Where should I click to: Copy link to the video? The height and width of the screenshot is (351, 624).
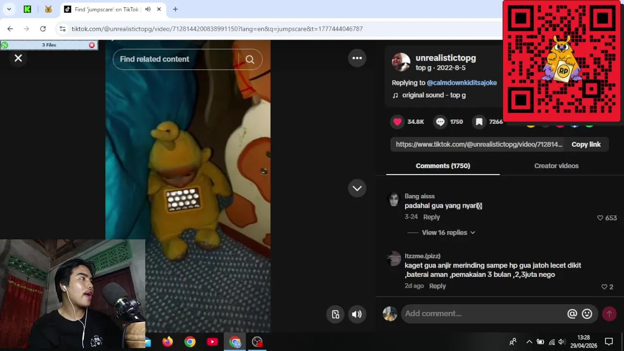click(x=586, y=144)
